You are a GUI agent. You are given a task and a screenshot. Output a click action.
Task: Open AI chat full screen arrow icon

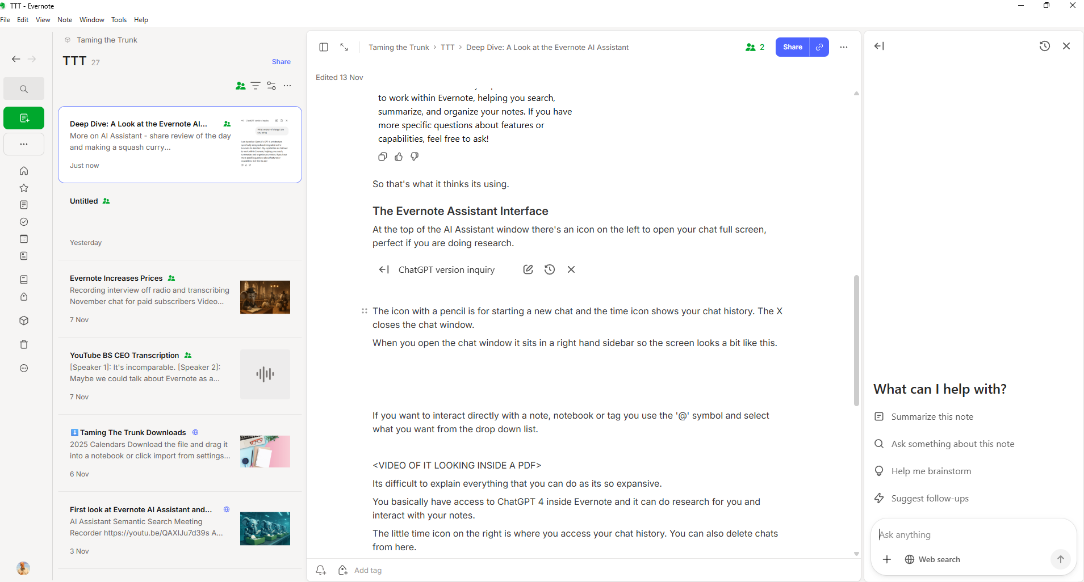[x=879, y=46]
